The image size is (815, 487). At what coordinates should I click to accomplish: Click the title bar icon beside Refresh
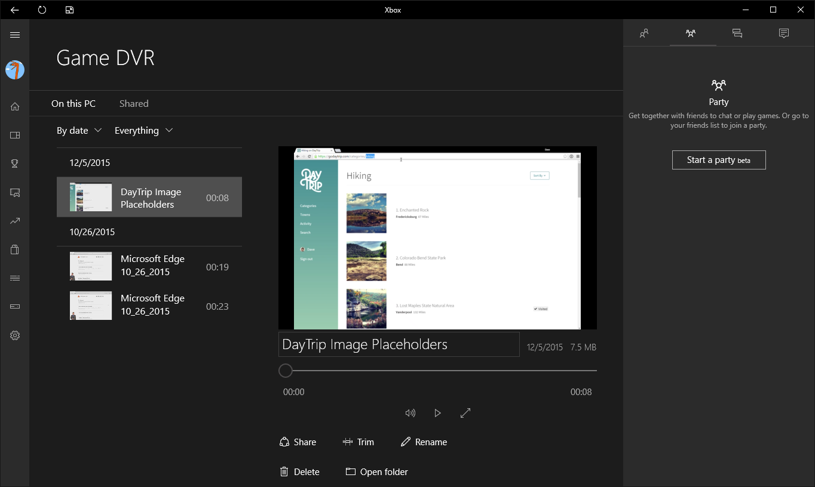click(x=69, y=10)
